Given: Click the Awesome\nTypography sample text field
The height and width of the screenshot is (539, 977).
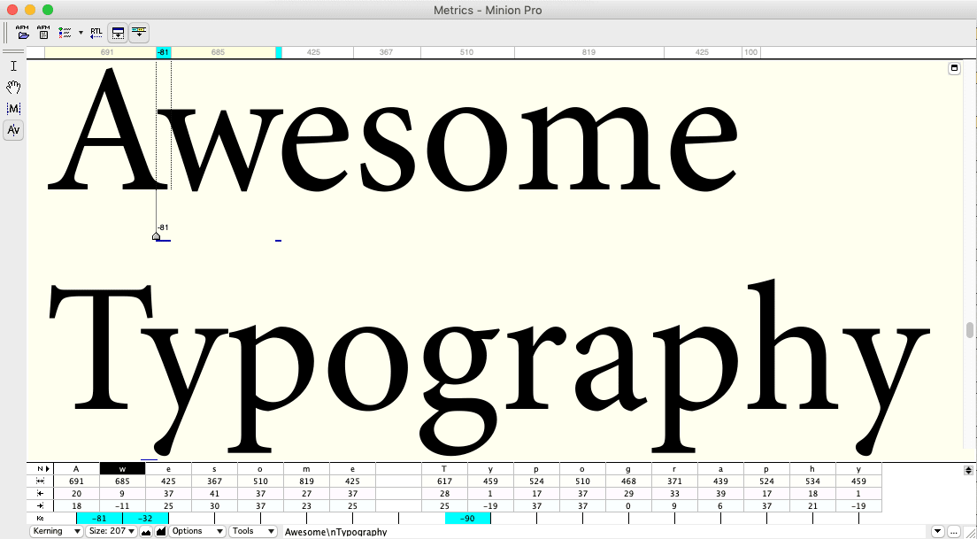Looking at the screenshot, I should coord(605,532).
